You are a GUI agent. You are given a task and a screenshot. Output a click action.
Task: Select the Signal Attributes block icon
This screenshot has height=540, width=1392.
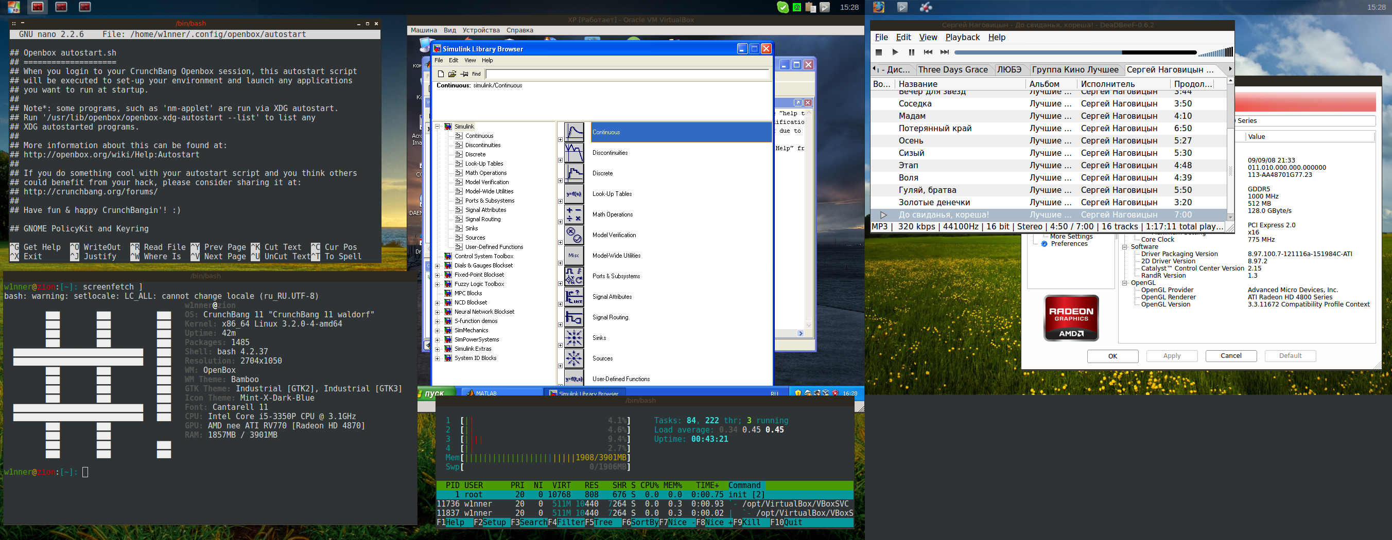tap(574, 296)
